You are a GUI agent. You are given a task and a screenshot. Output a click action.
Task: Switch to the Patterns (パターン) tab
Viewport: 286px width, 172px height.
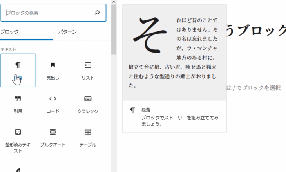(x=67, y=32)
